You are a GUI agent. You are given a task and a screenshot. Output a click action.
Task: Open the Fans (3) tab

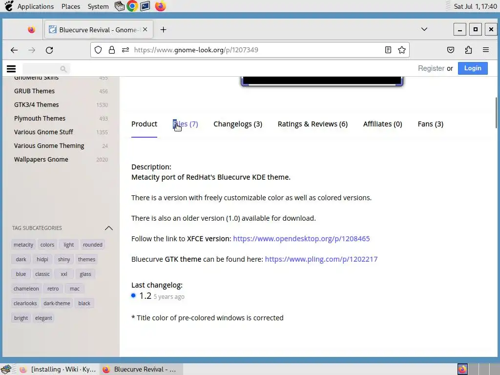click(x=431, y=124)
